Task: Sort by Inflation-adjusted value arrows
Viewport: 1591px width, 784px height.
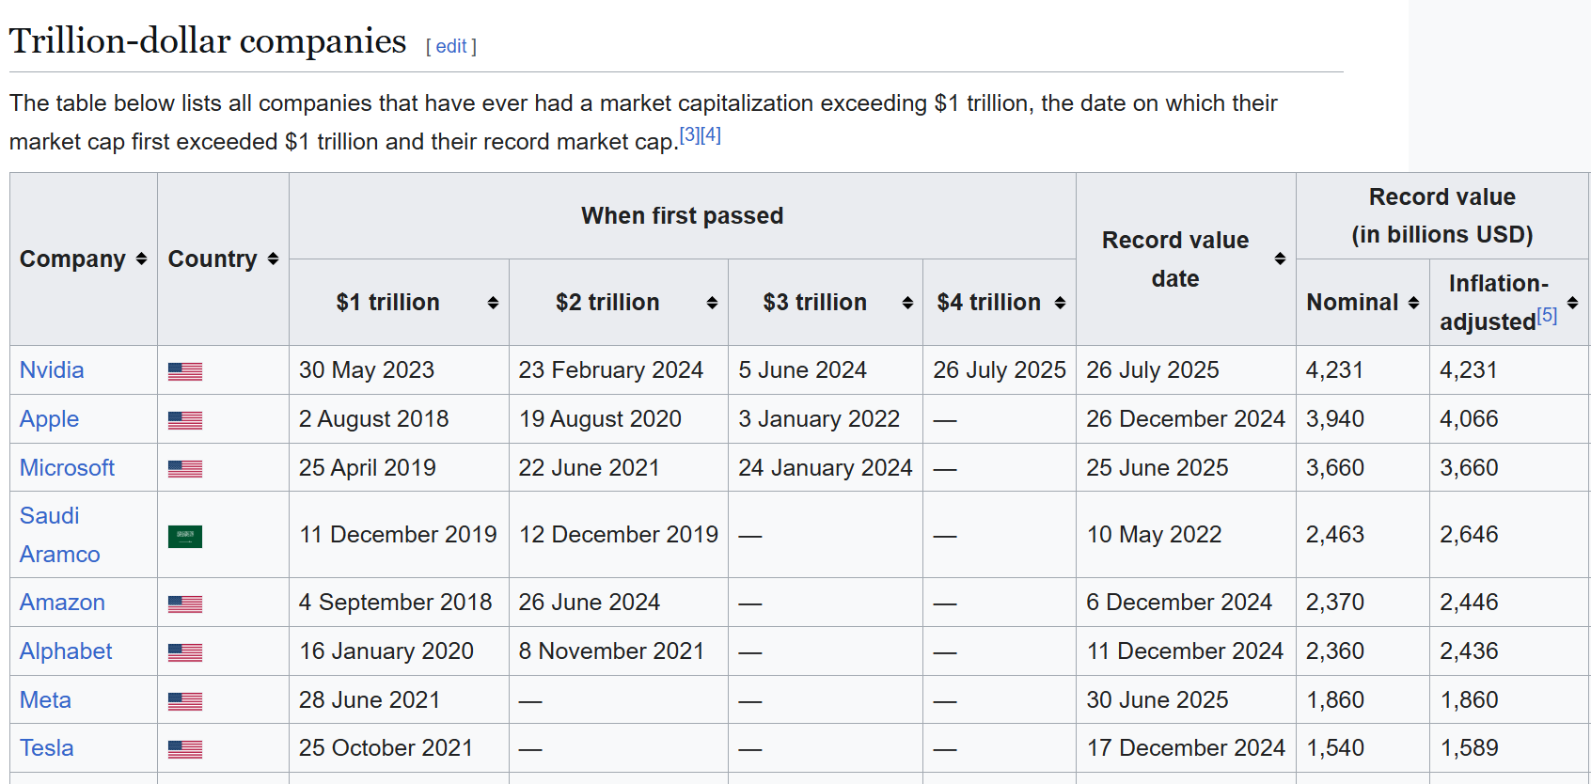Action: click(1572, 303)
